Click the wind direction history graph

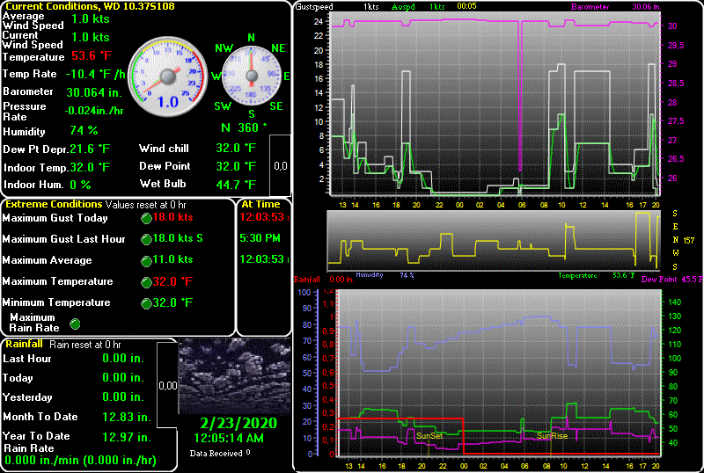tap(493, 240)
